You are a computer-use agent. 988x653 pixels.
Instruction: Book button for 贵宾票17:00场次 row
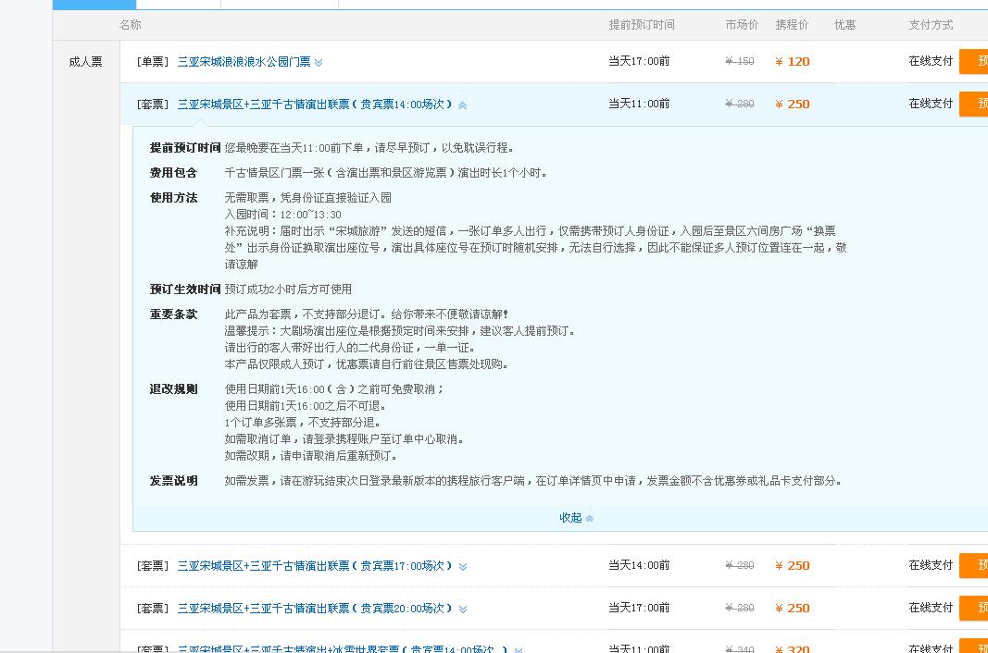pos(973,565)
